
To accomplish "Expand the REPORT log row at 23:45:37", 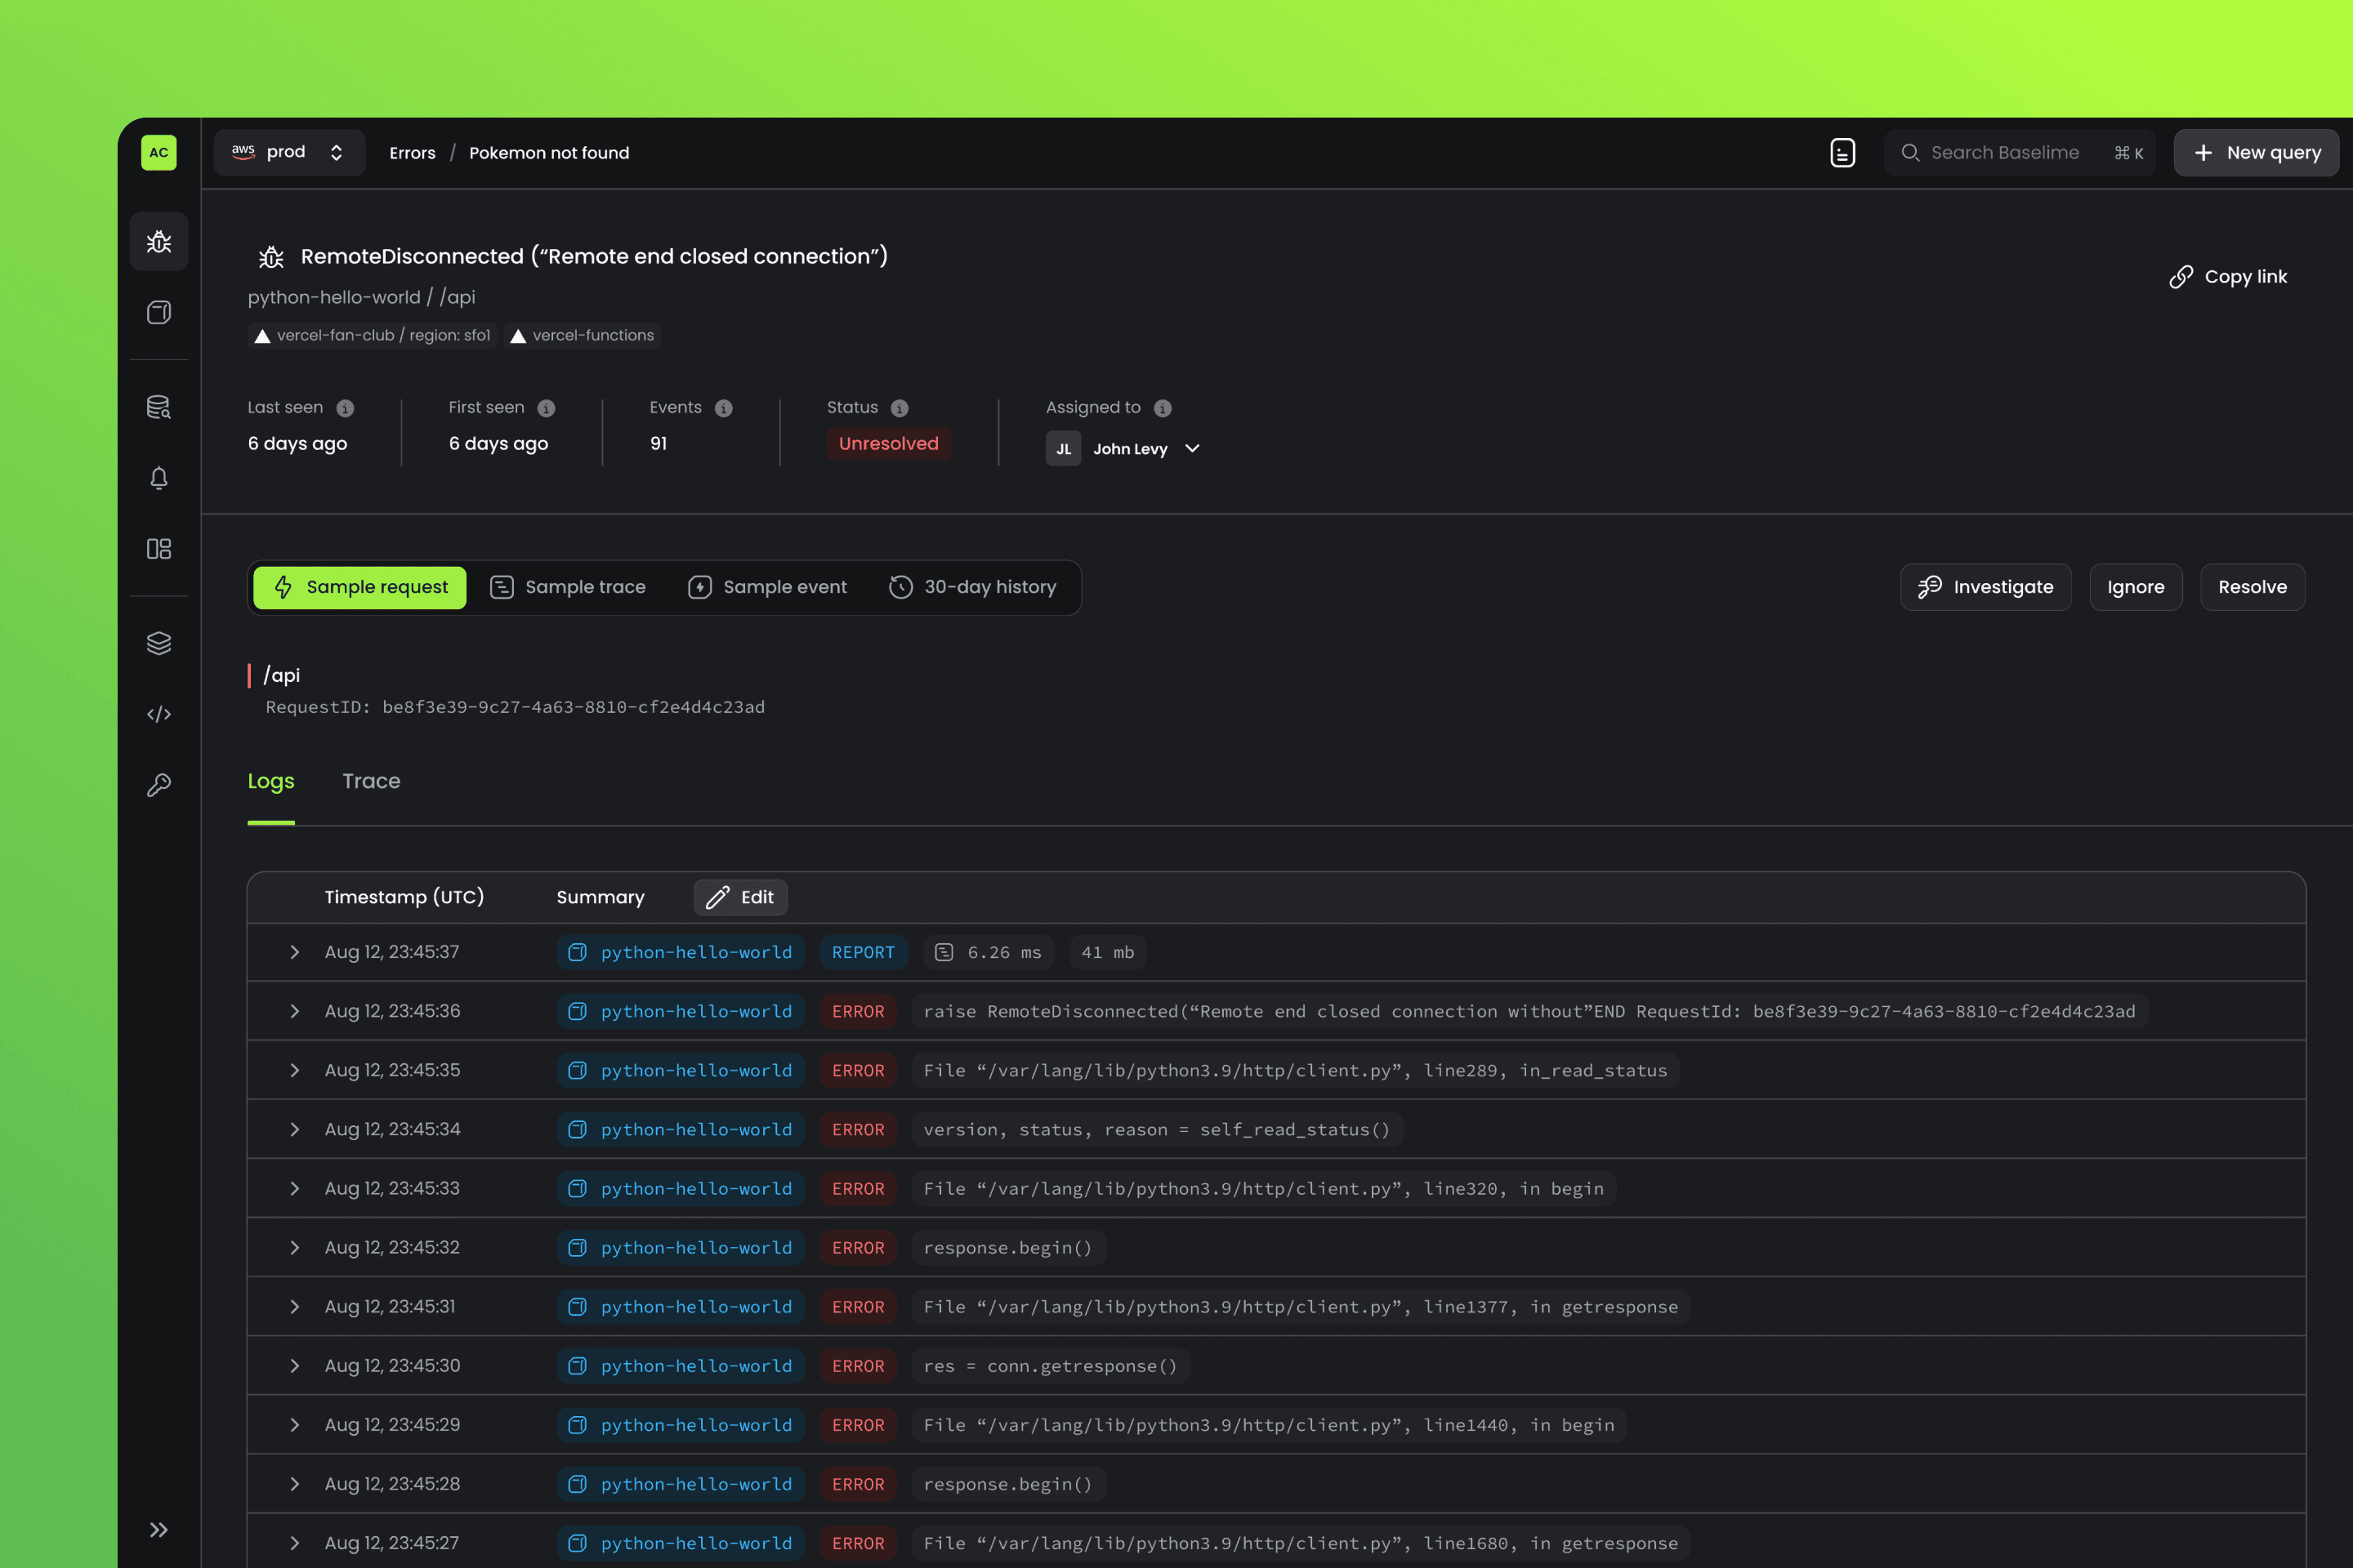I will tap(294, 952).
